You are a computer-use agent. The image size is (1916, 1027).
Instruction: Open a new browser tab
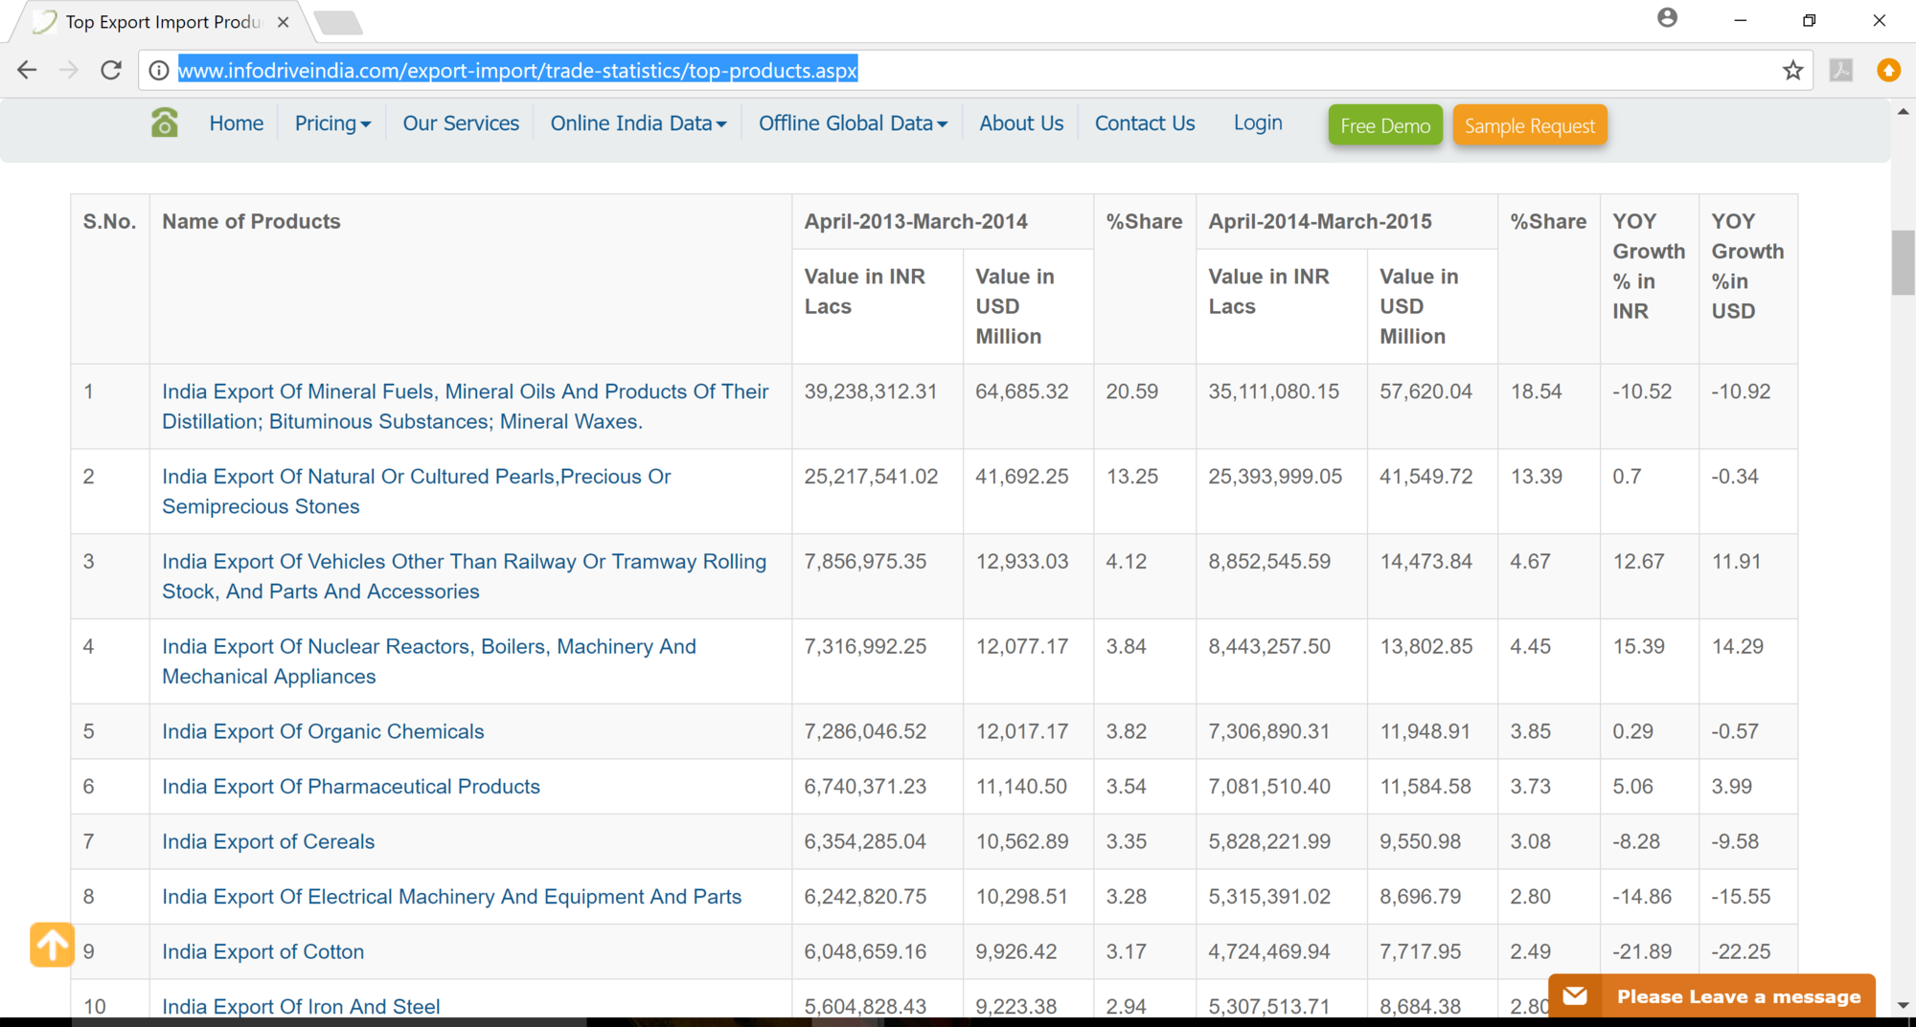pyautogui.click(x=338, y=22)
